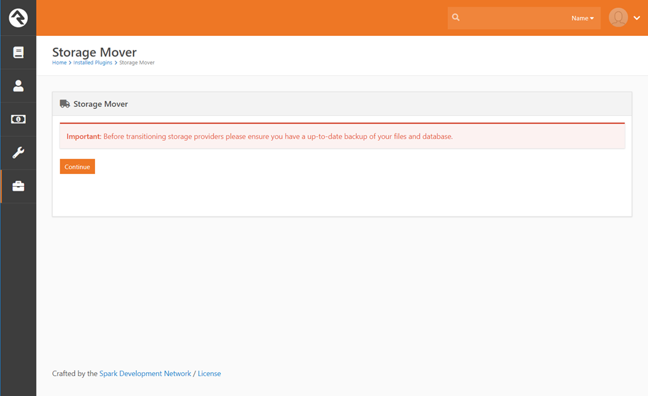Image resolution: width=648 pixels, height=396 pixels.
Task: Open the License link in footer
Action: click(x=209, y=374)
